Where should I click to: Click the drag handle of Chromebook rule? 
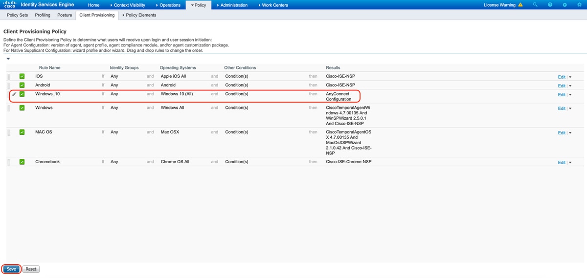[8, 162]
